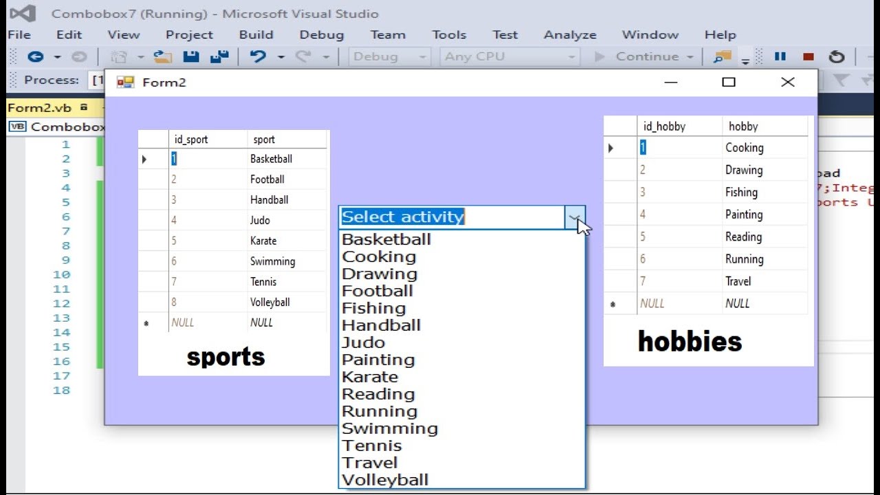Click the Swimming cell in sports table
This screenshot has height=495, width=880.
[287, 261]
